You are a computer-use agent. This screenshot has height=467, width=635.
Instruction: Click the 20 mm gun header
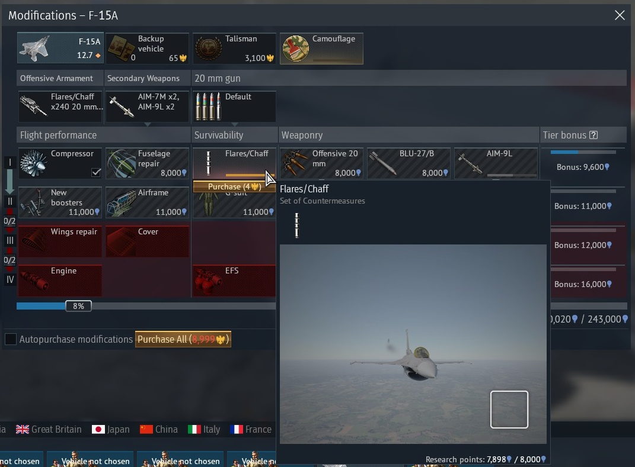click(x=409, y=78)
